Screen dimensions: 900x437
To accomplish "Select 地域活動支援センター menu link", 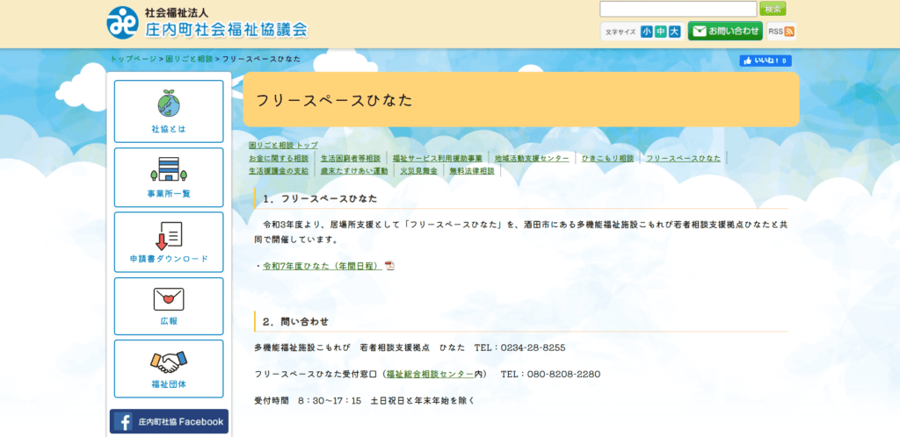I will 532,159.
